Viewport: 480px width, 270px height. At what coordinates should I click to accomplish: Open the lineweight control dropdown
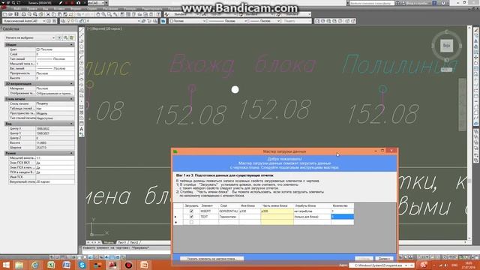click(x=265, y=21)
